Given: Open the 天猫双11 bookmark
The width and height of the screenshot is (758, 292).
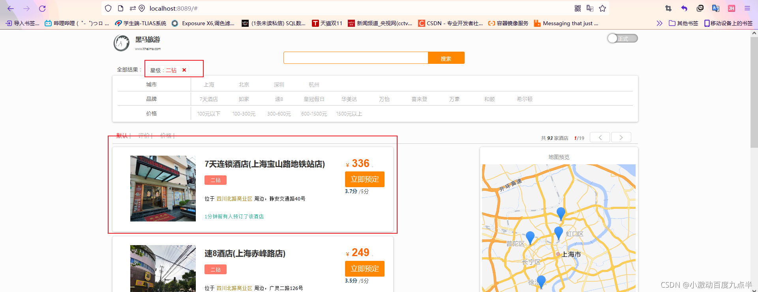Looking at the screenshot, I should point(327,23).
